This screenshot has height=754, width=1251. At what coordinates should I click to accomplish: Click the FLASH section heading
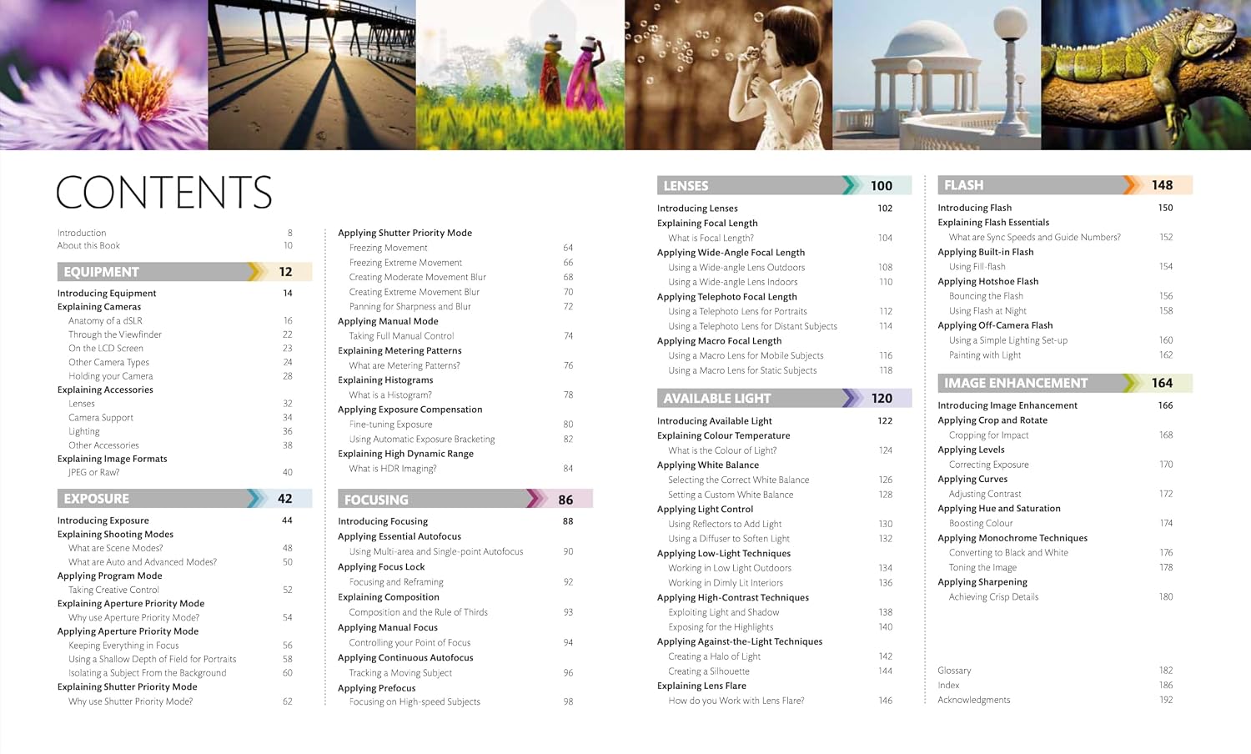[1065, 185]
